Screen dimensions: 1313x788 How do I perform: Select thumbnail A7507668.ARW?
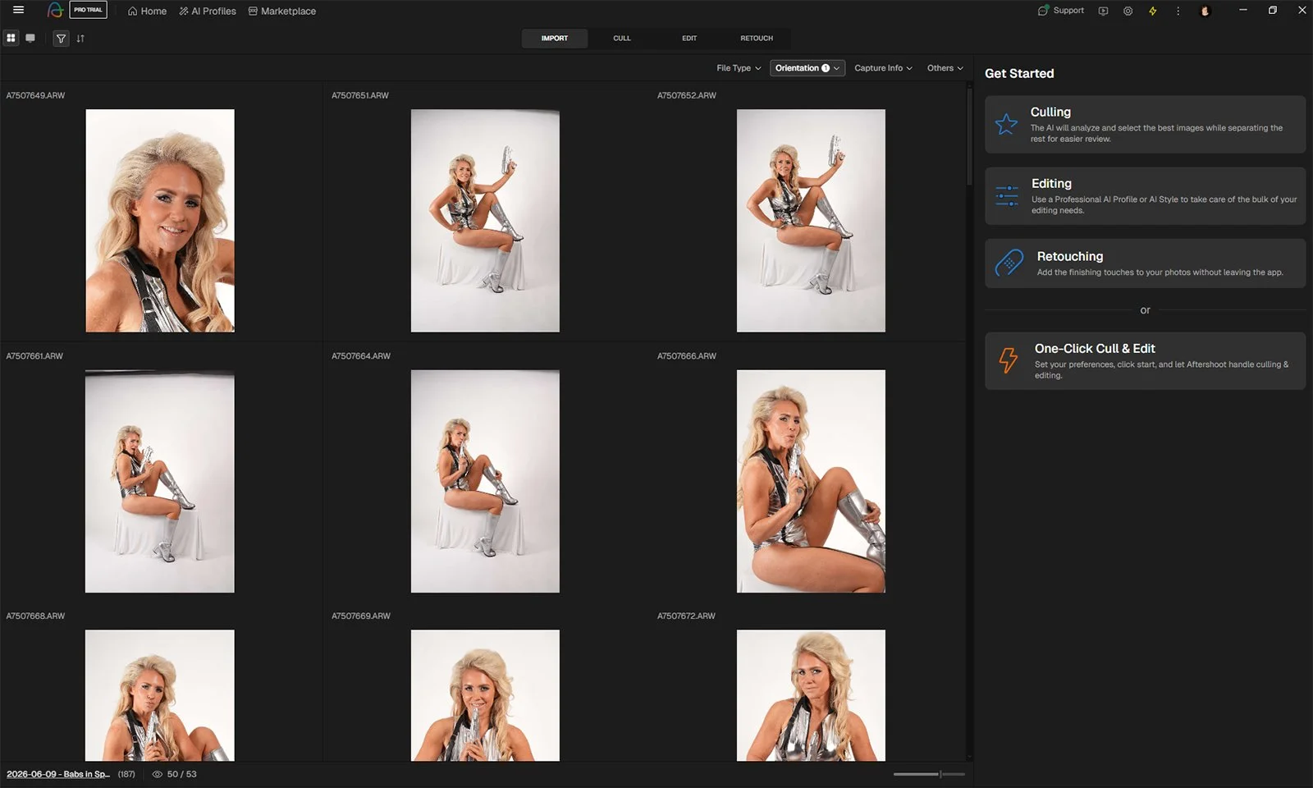[160, 695]
